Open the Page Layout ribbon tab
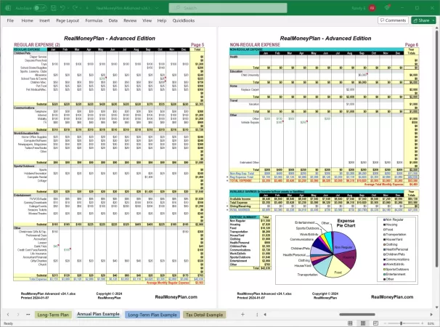The image size is (440, 327). tap(67, 21)
